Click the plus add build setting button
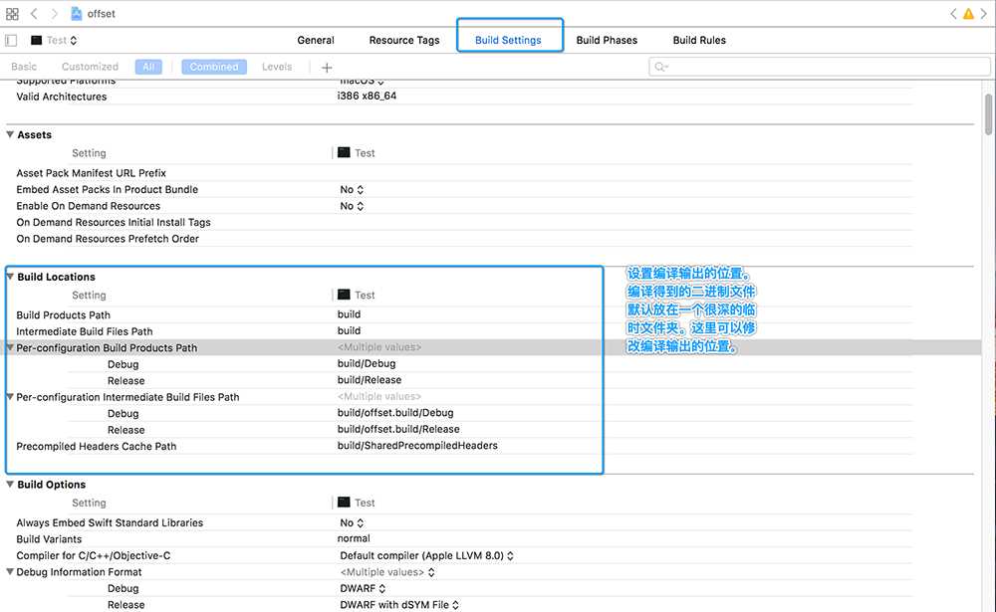The height and width of the screenshot is (612, 996). [327, 68]
